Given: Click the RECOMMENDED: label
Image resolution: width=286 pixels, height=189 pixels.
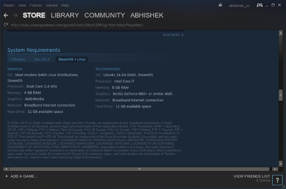Looking at the screenshot, I should point(108,69).
